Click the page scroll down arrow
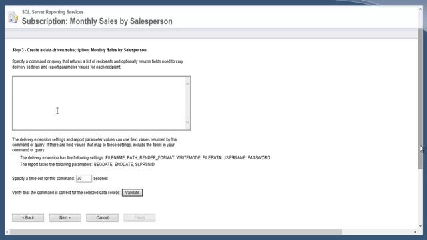This screenshot has height=240, width=427. 420,226
